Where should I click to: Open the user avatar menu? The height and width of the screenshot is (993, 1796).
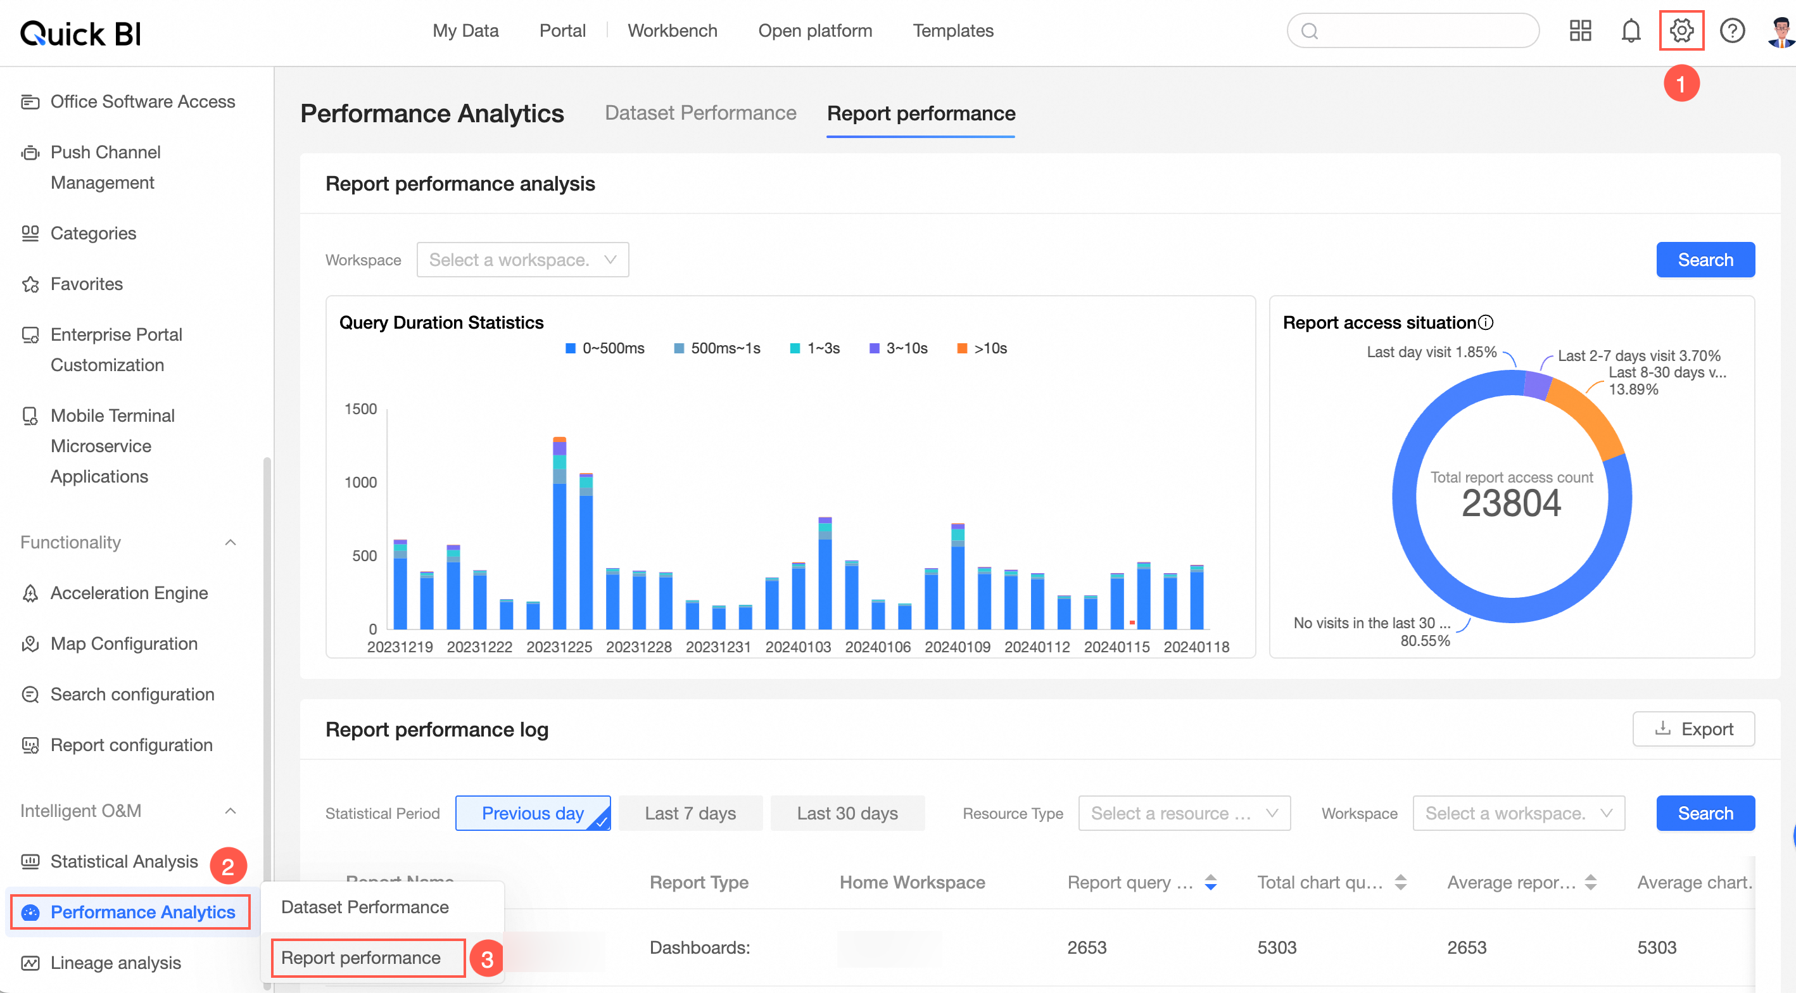pyautogui.click(x=1781, y=30)
